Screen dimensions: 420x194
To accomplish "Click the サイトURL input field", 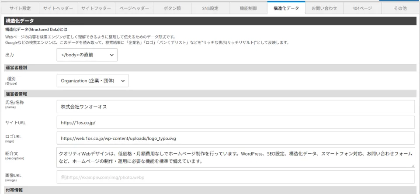I will pyautogui.click(x=236, y=122).
